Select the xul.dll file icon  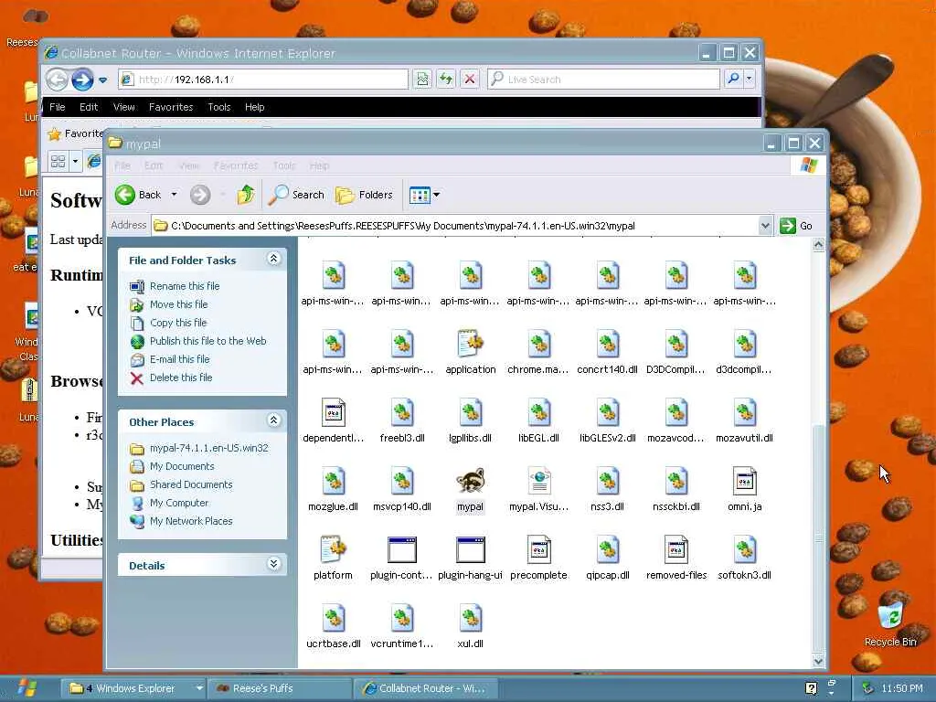(x=471, y=619)
